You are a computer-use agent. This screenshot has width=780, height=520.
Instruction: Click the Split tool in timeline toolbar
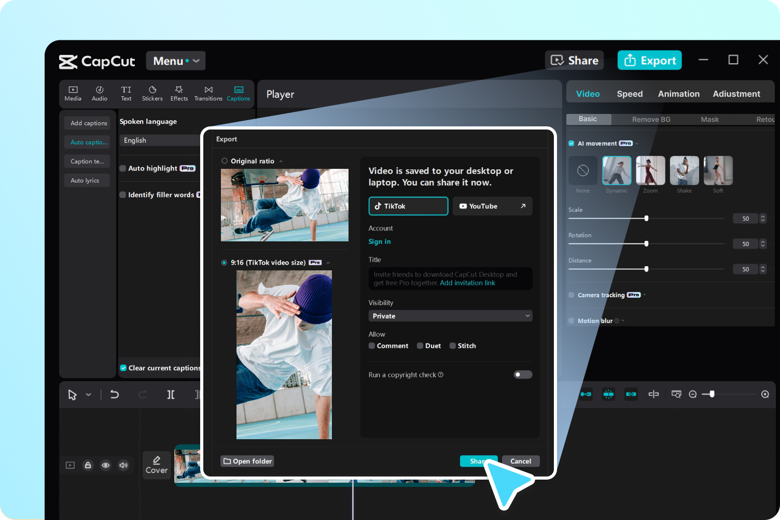point(171,395)
